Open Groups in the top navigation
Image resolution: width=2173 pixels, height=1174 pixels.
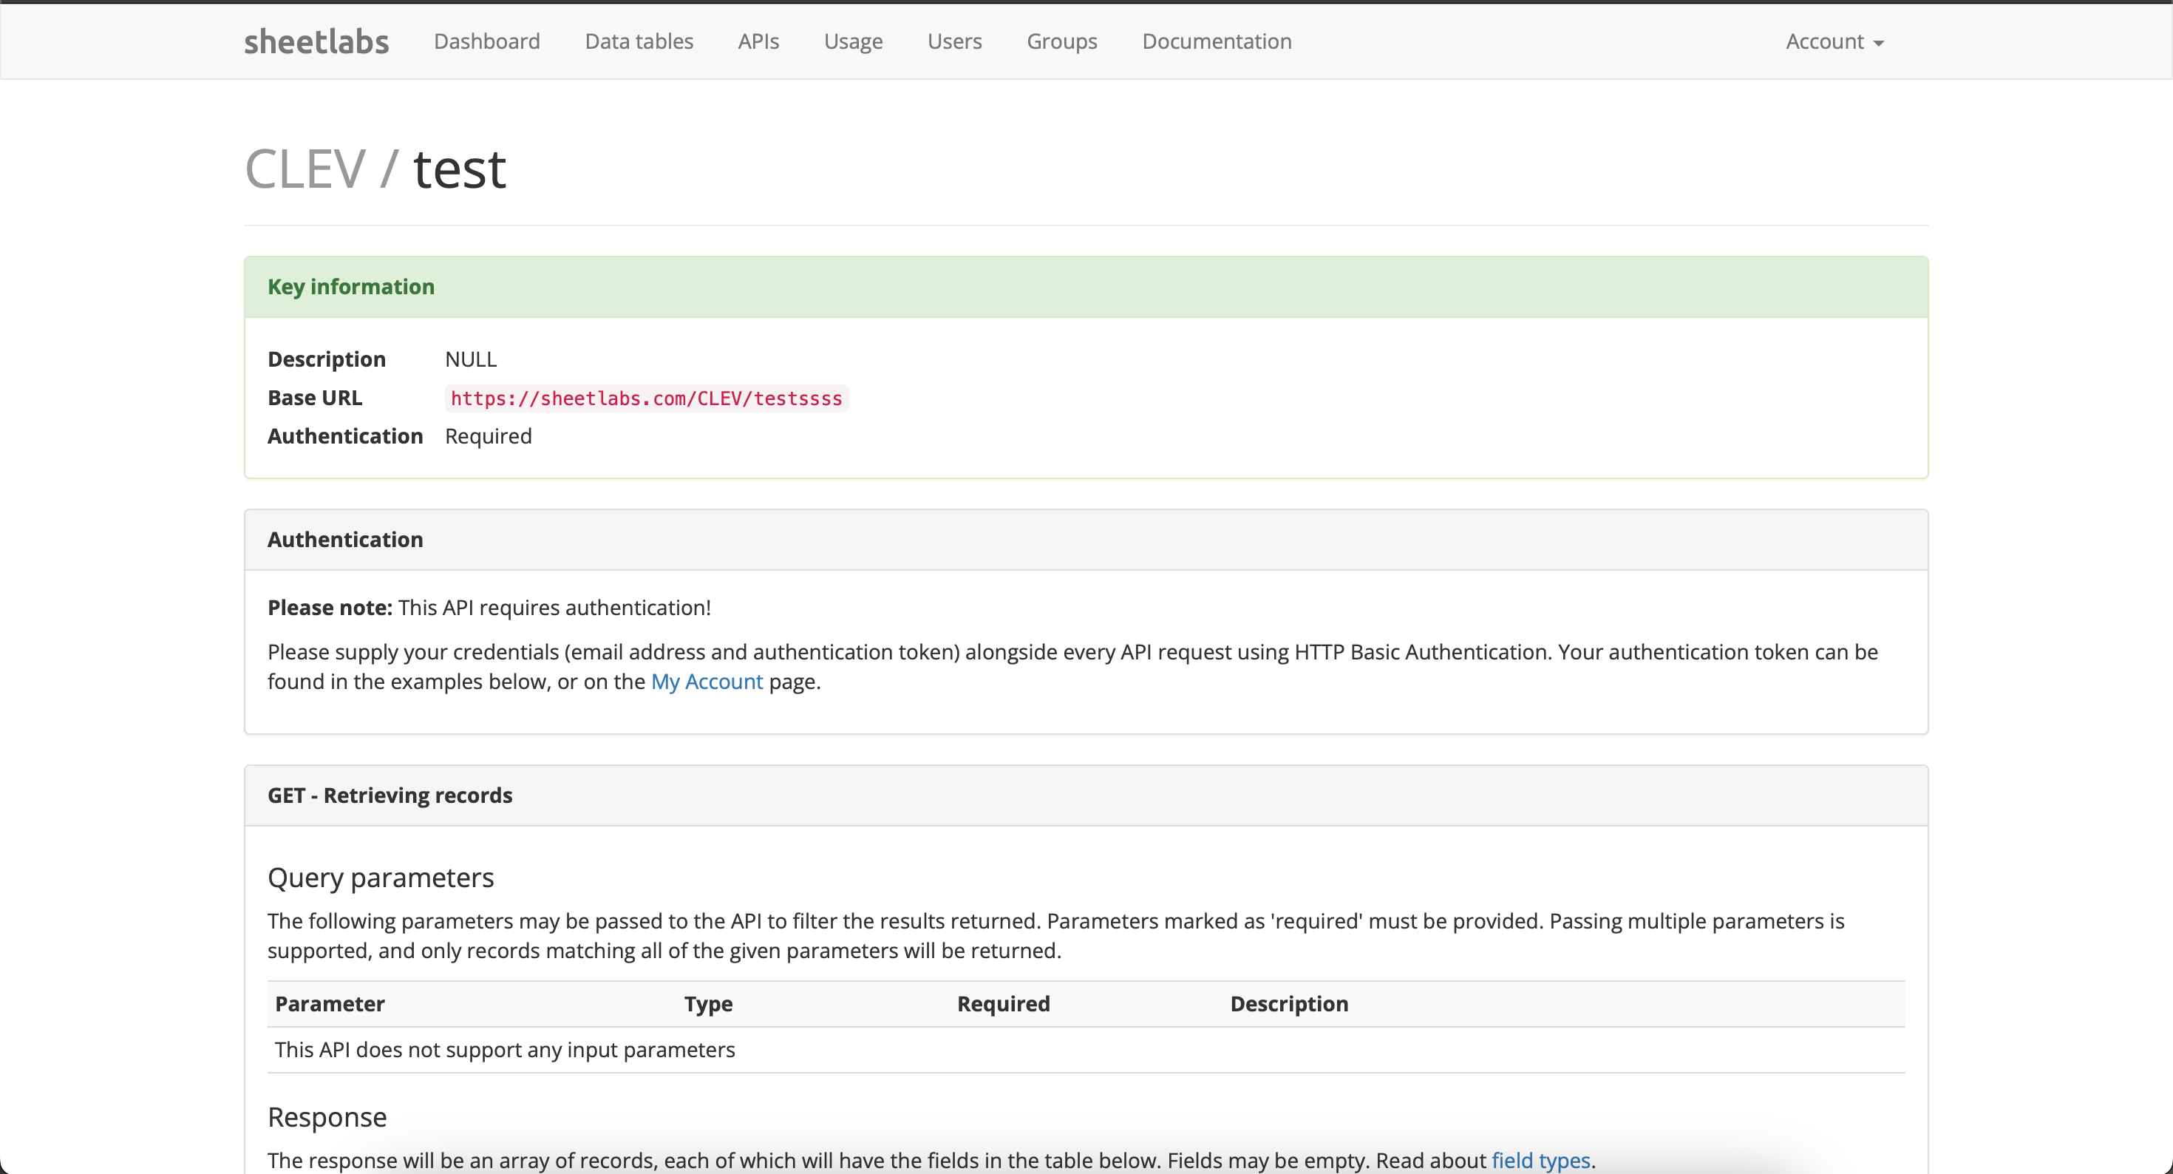(1062, 41)
